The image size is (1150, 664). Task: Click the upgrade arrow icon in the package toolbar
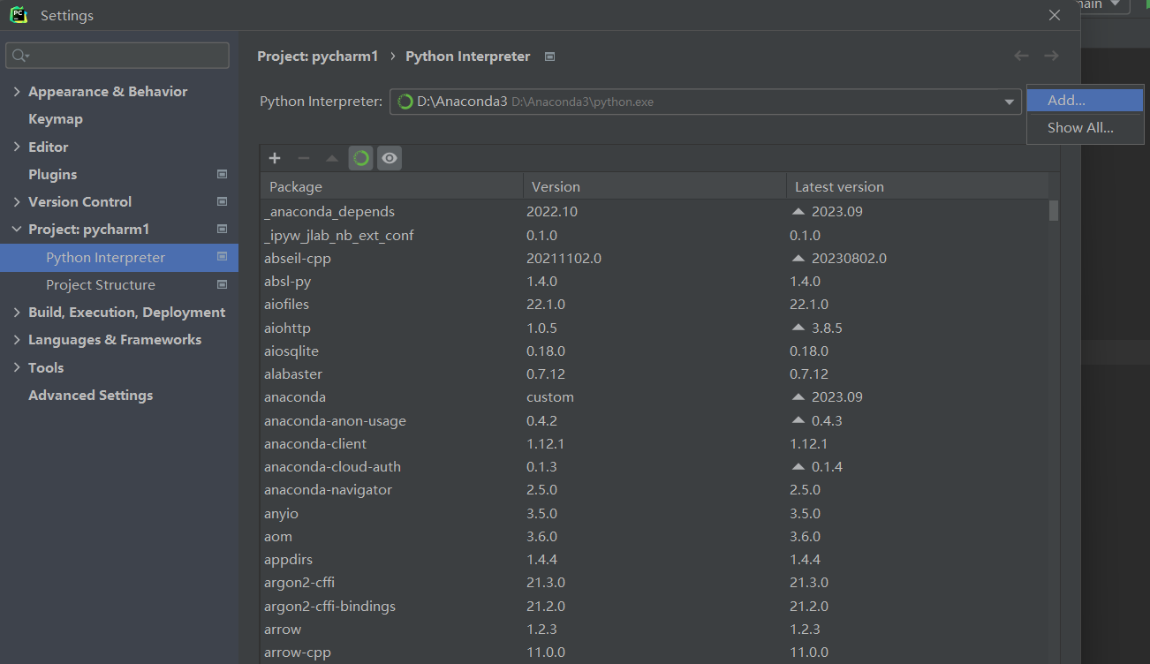[332, 158]
